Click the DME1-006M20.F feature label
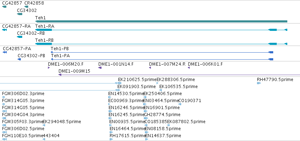 [66, 64]
